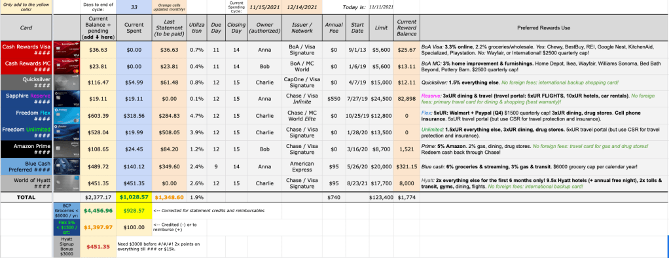Screen dimensions: 669x258
Task: Select the Hyatt Signup Bonus value $451.35
Action: [x=98, y=246]
